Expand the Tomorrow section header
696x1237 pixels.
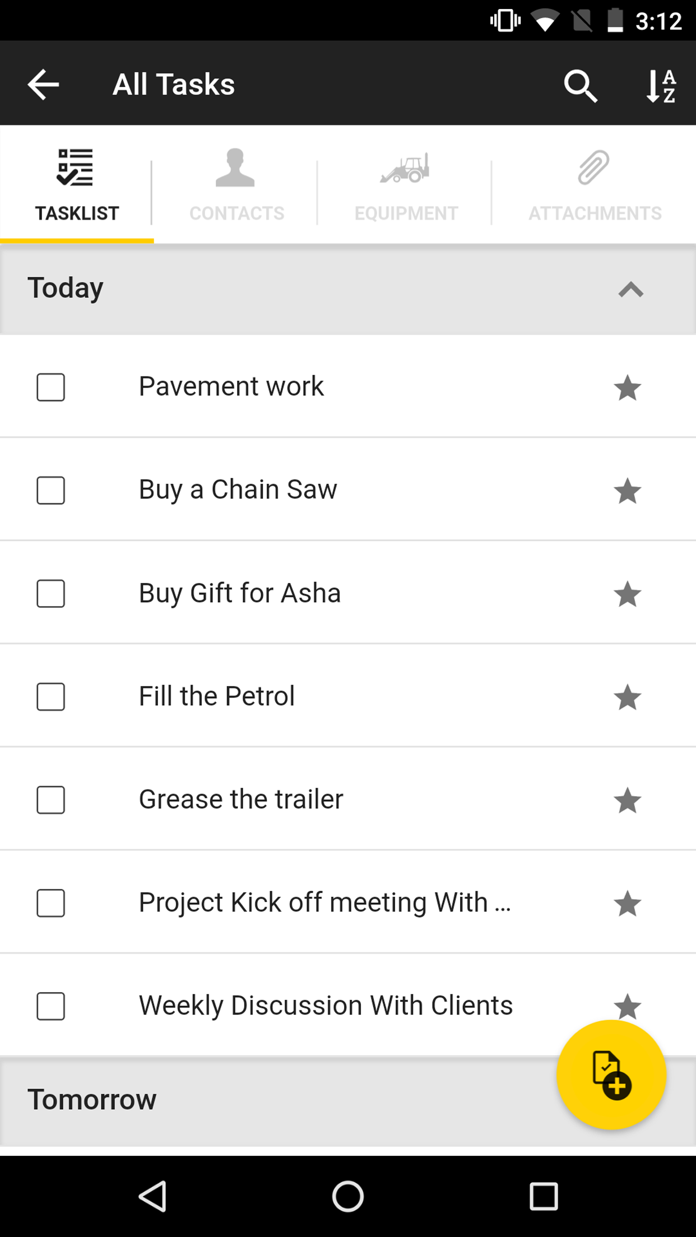348,1100
